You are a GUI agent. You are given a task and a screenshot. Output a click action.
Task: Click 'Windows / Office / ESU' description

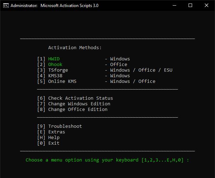[141, 70]
